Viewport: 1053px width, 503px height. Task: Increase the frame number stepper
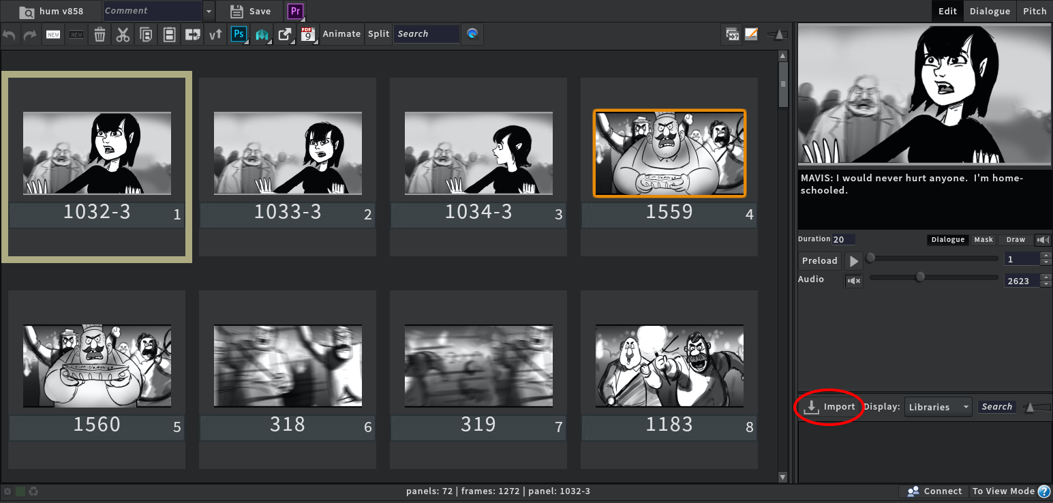click(x=1046, y=256)
